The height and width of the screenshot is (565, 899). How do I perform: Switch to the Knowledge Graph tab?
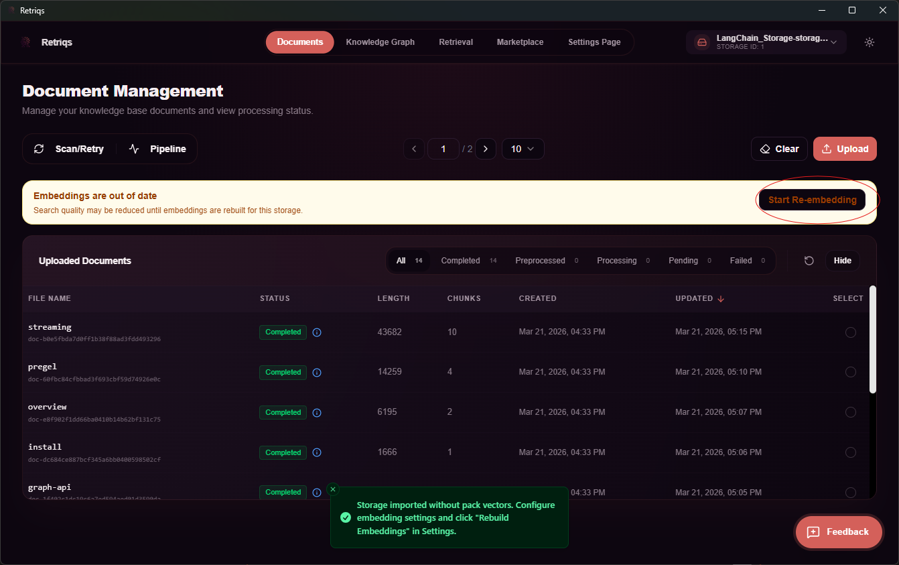coord(380,42)
